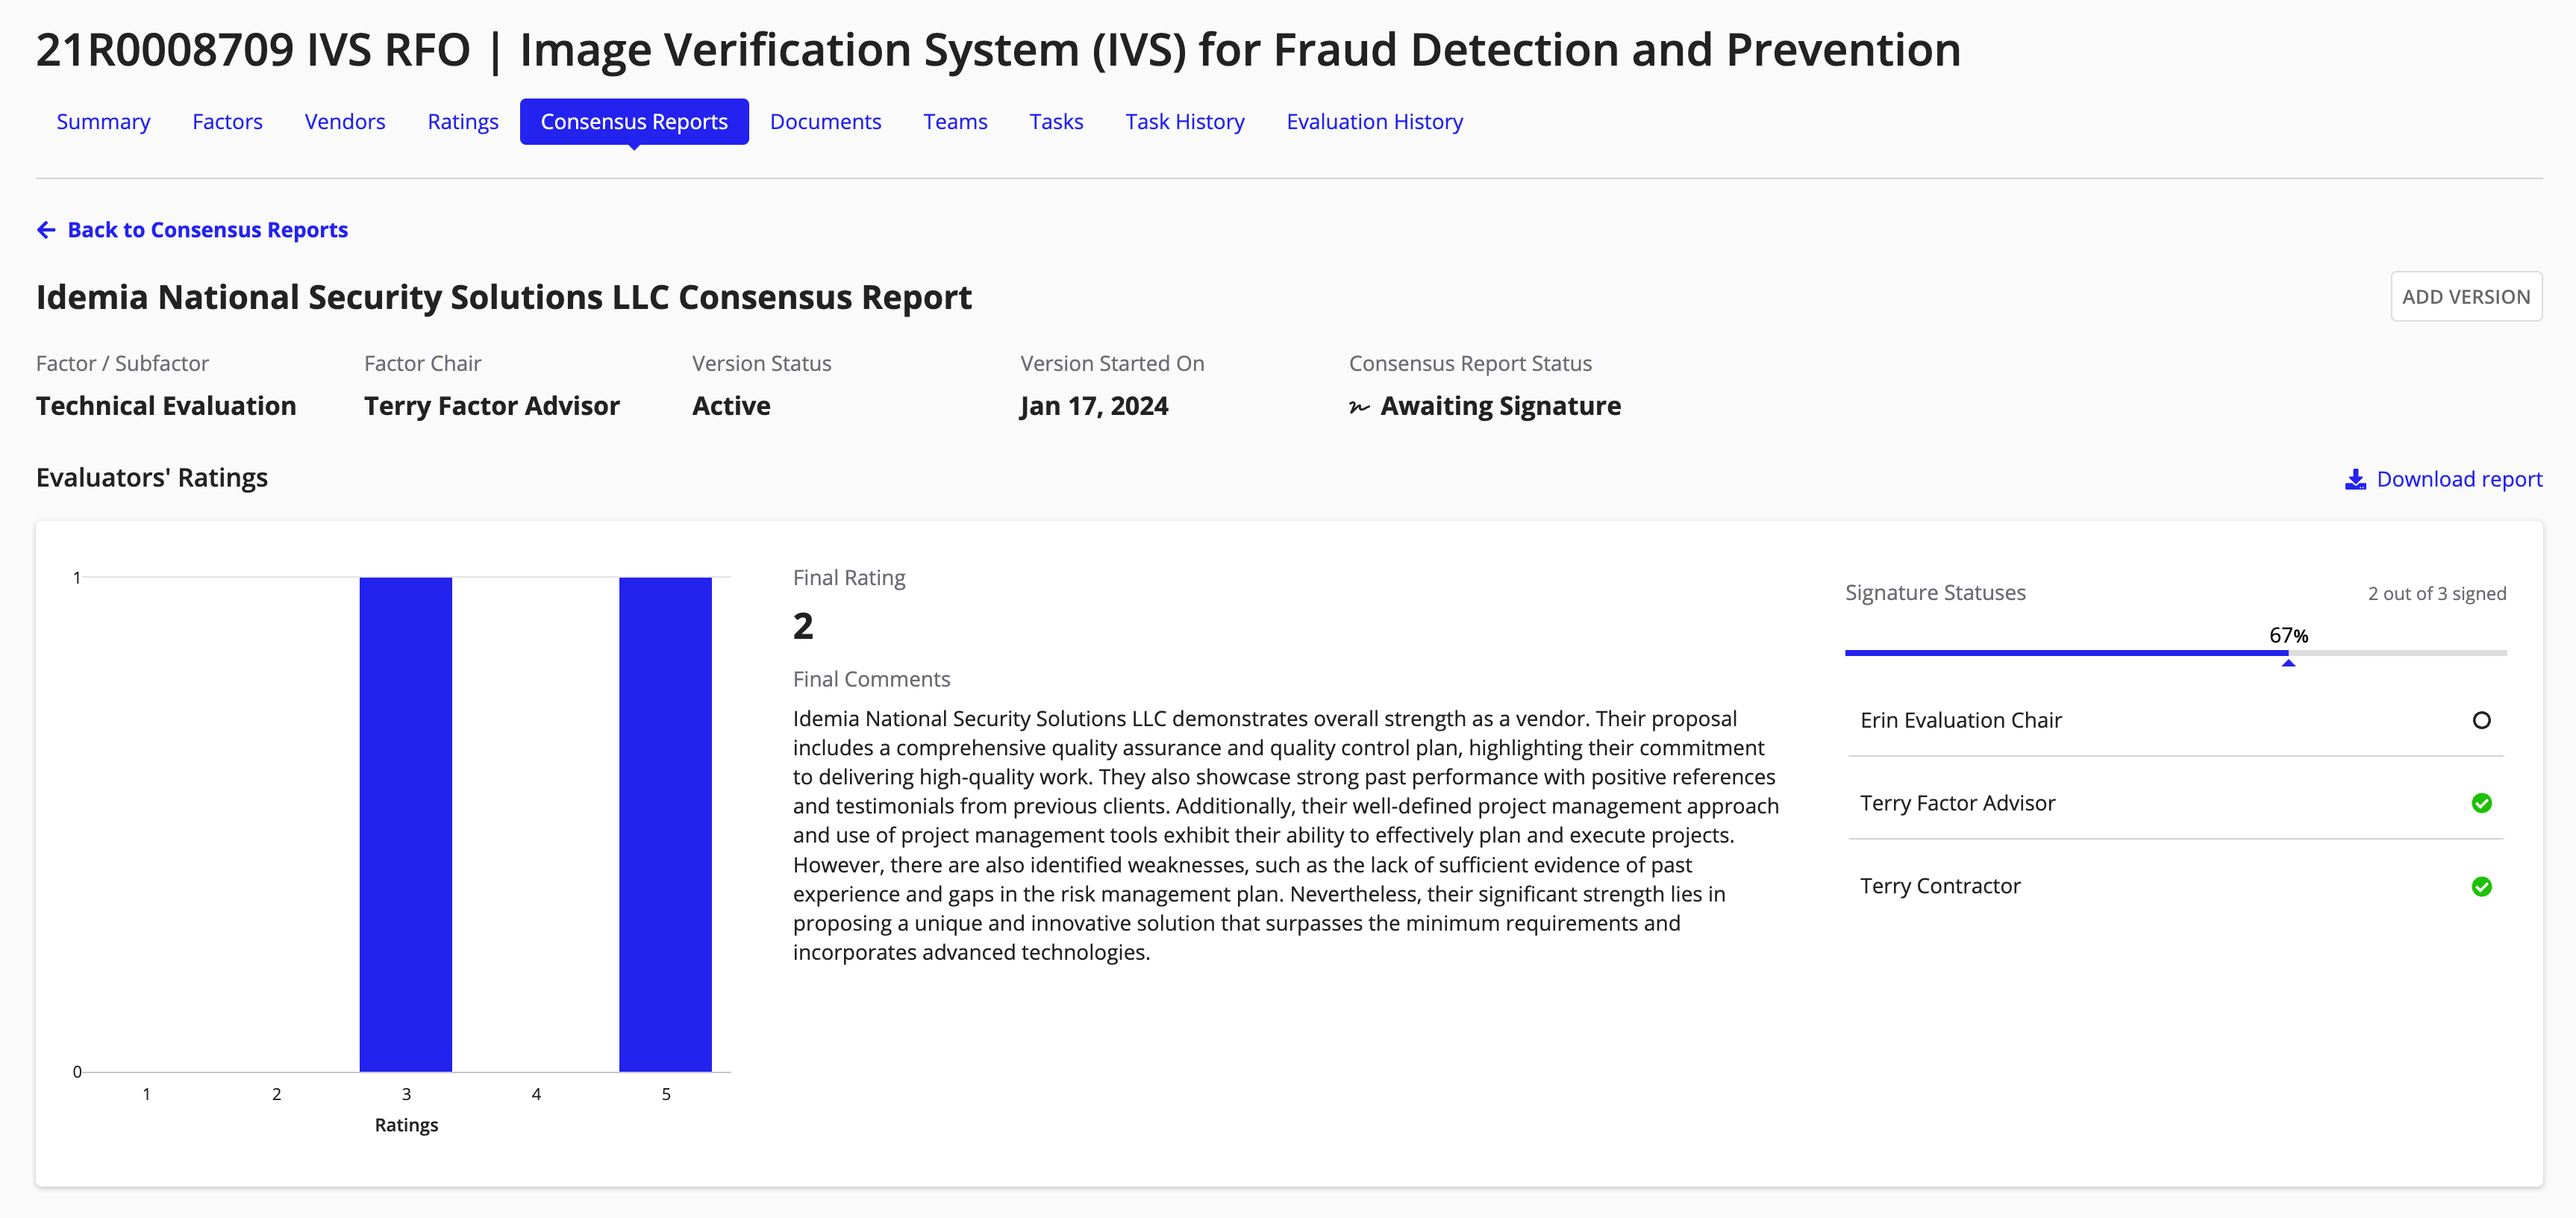2576x1218 pixels.
Task: Click the Download report link
Action: point(2443,480)
